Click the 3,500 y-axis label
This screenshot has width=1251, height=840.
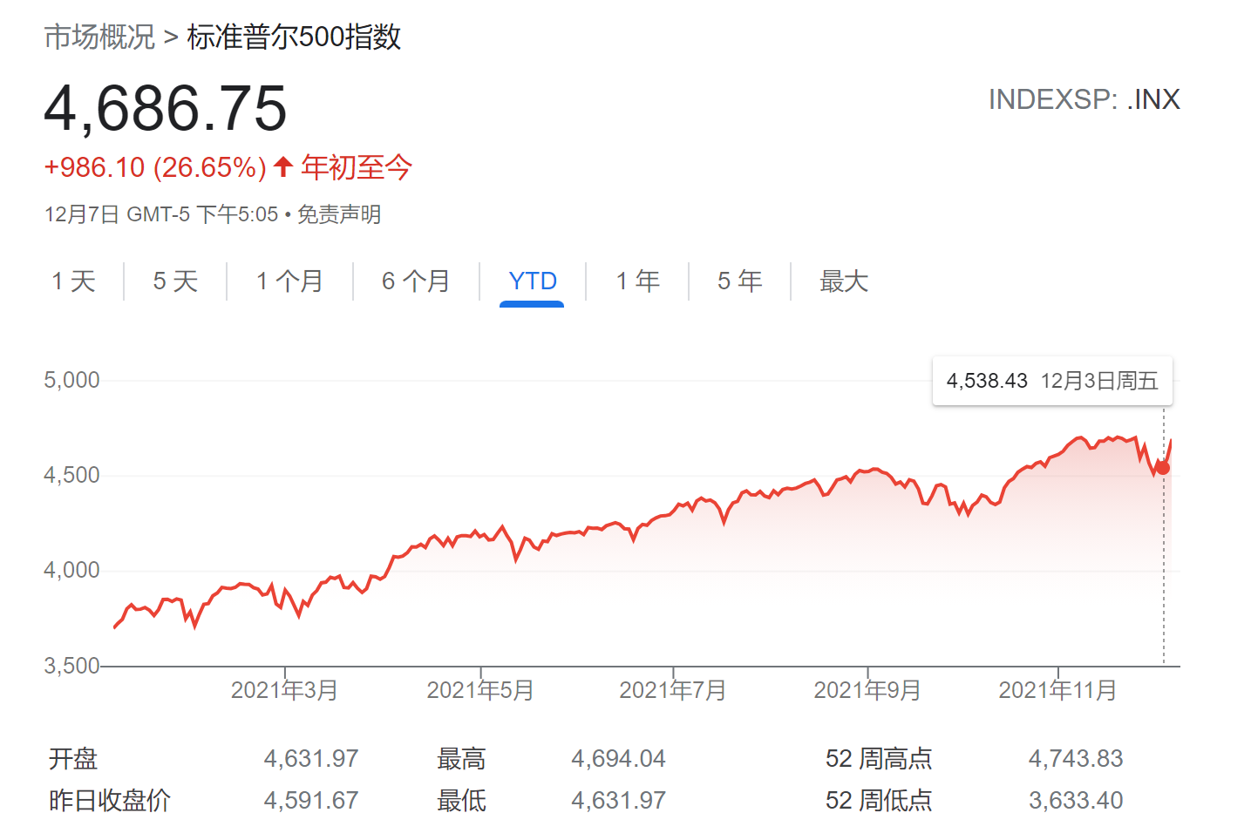(x=71, y=666)
